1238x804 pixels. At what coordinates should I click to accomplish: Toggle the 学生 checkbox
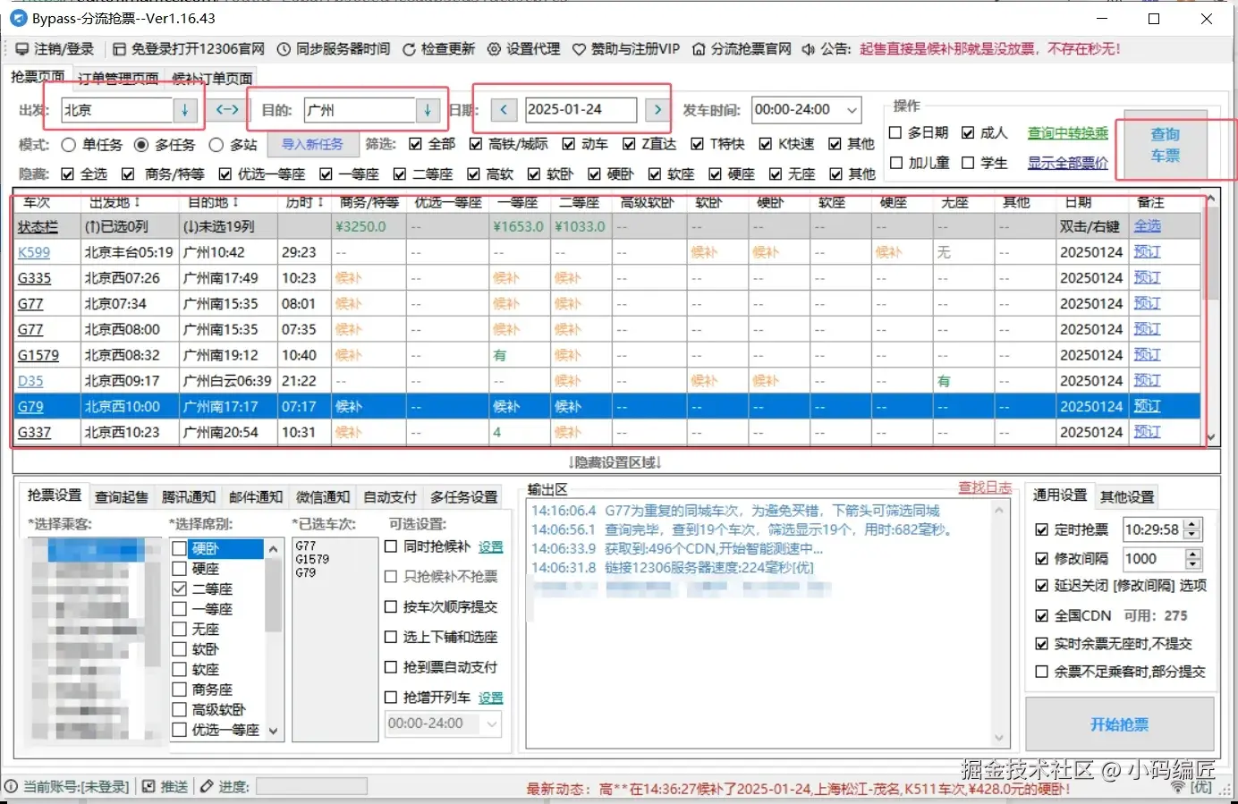click(968, 163)
